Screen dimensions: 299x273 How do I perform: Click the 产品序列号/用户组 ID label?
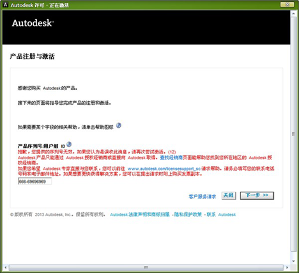[42, 146]
